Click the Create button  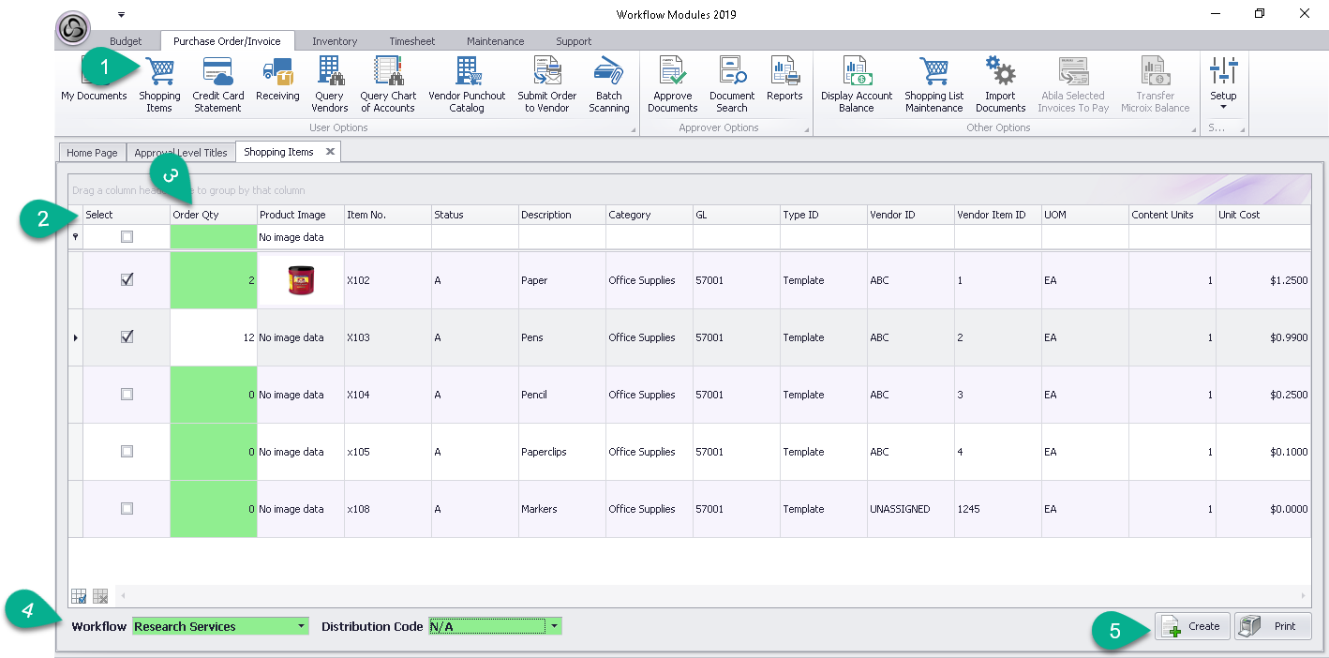click(1192, 626)
